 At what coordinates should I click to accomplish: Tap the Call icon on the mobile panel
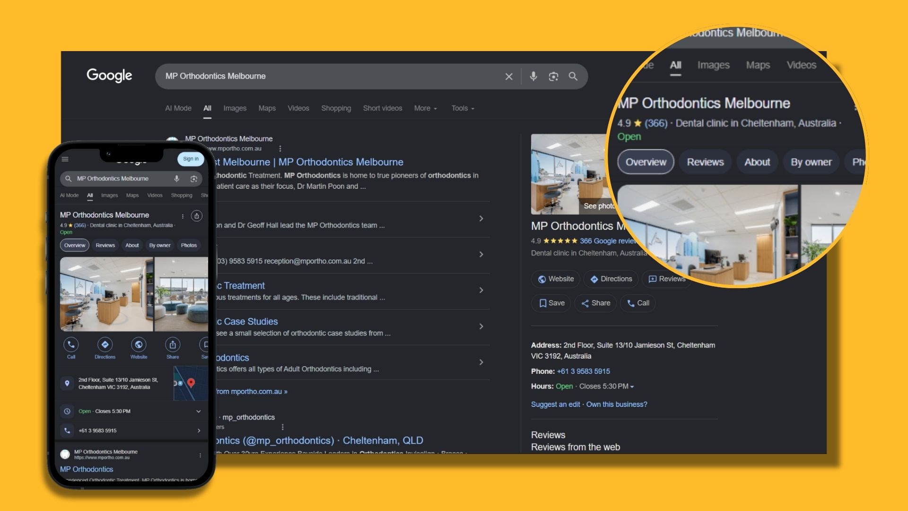71,344
